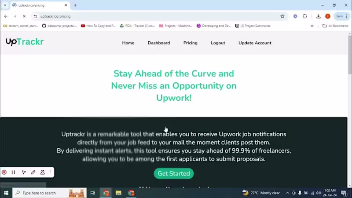Open the Home menu item
The image size is (352, 198).
tap(128, 43)
